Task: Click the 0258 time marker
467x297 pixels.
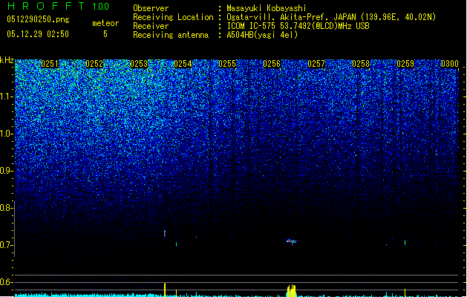Action: (x=361, y=64)
